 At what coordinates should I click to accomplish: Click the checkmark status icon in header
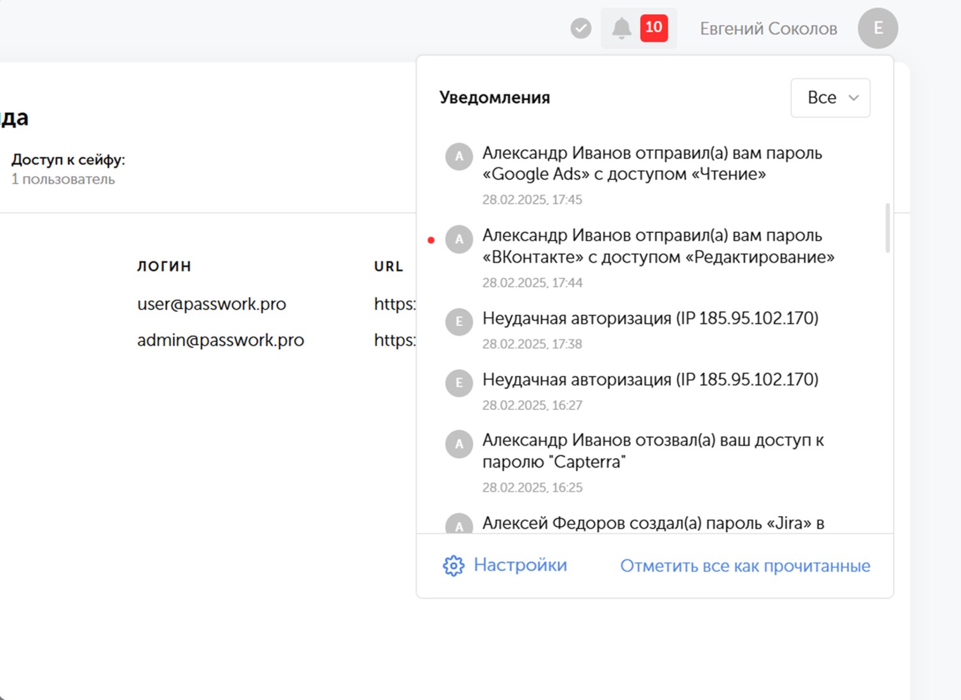pos(581,28)
